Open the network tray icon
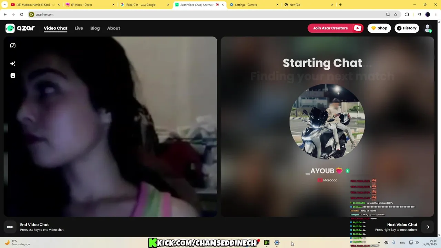The image size is (441, 248). (411, 242)
